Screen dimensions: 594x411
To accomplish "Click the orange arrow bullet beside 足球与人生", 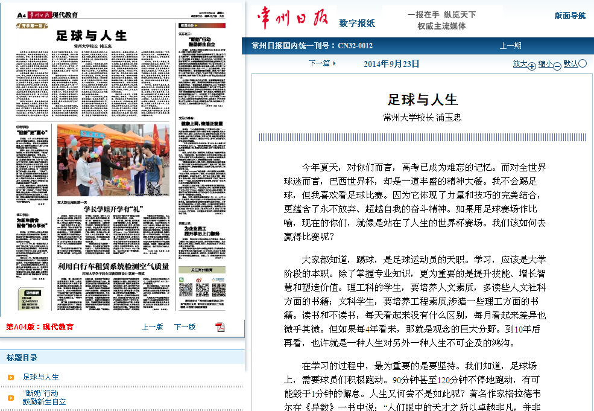I will pos(11,378).
